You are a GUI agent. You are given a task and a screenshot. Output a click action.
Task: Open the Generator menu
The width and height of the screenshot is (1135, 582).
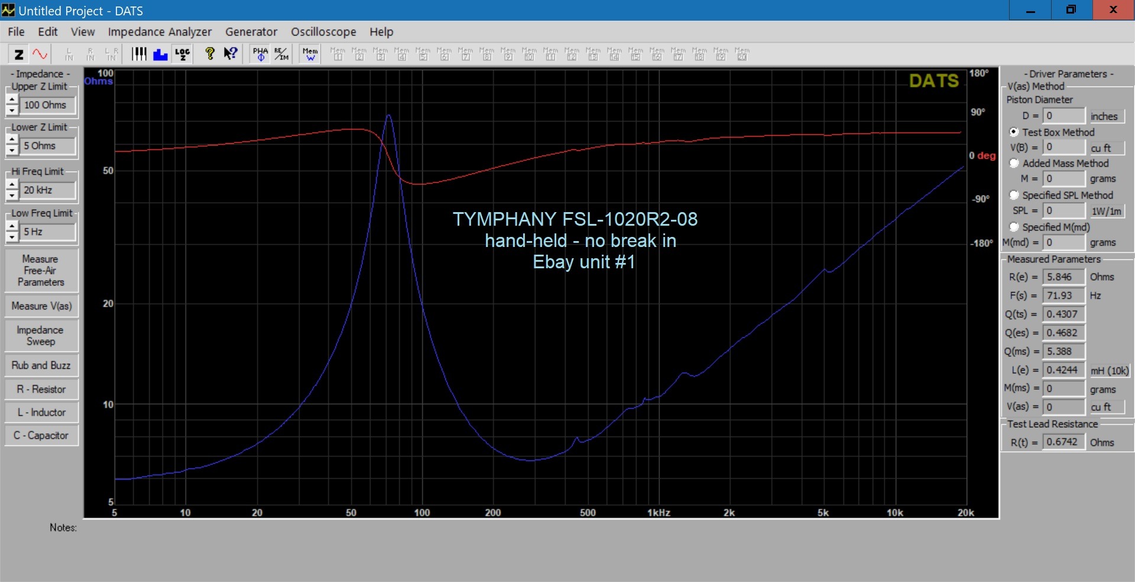pyautogui.click(x=251, y=32)
